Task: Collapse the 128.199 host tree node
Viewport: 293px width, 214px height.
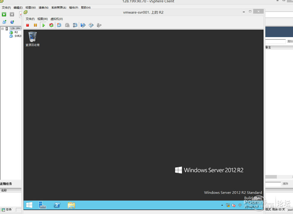Action: (2, 29)
